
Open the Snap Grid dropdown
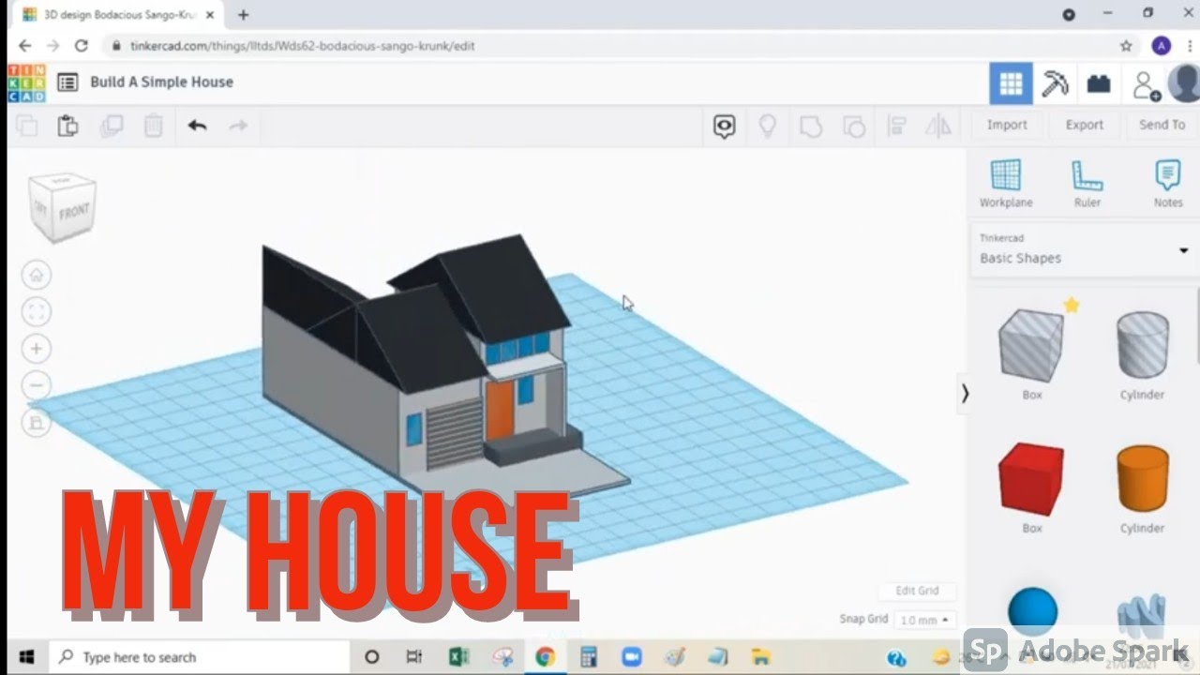924,620
